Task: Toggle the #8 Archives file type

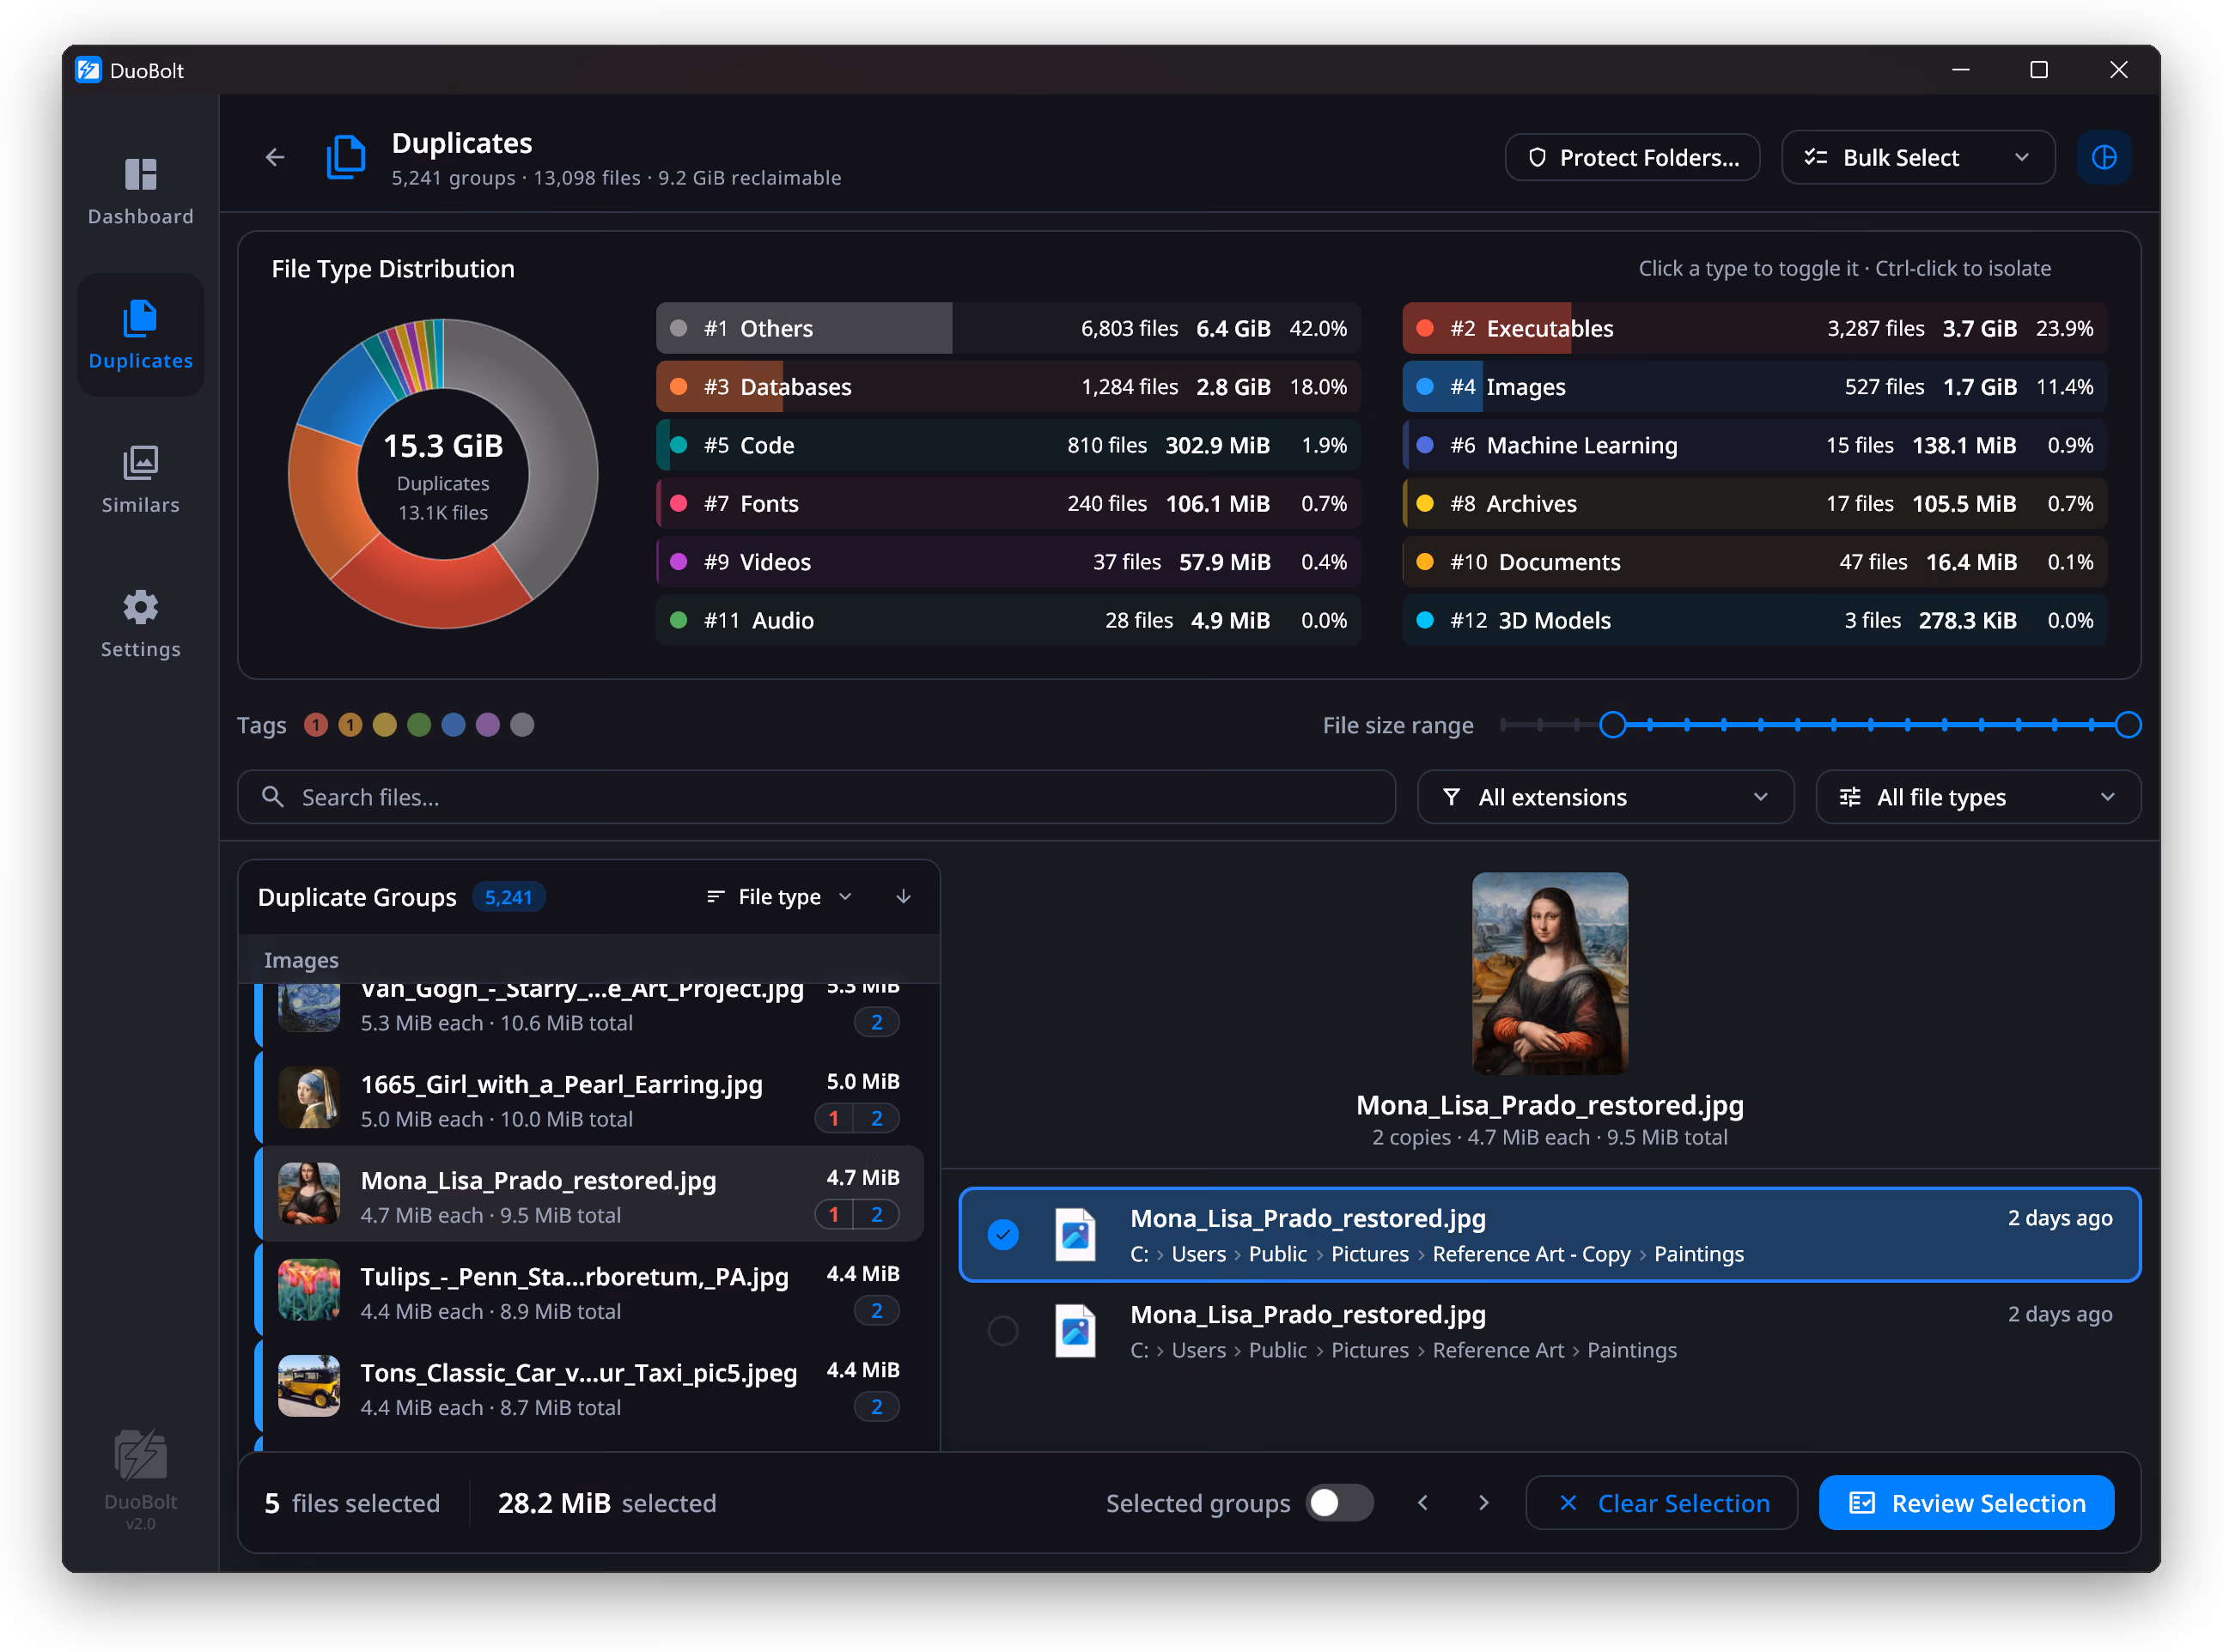Action: pos(1754,504)
